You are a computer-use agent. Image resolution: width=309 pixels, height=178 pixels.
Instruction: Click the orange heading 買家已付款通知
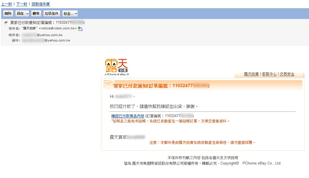click(161, 86)
